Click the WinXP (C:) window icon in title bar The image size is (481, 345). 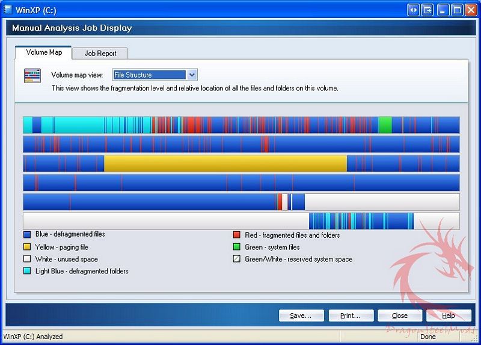coord(7,10)
